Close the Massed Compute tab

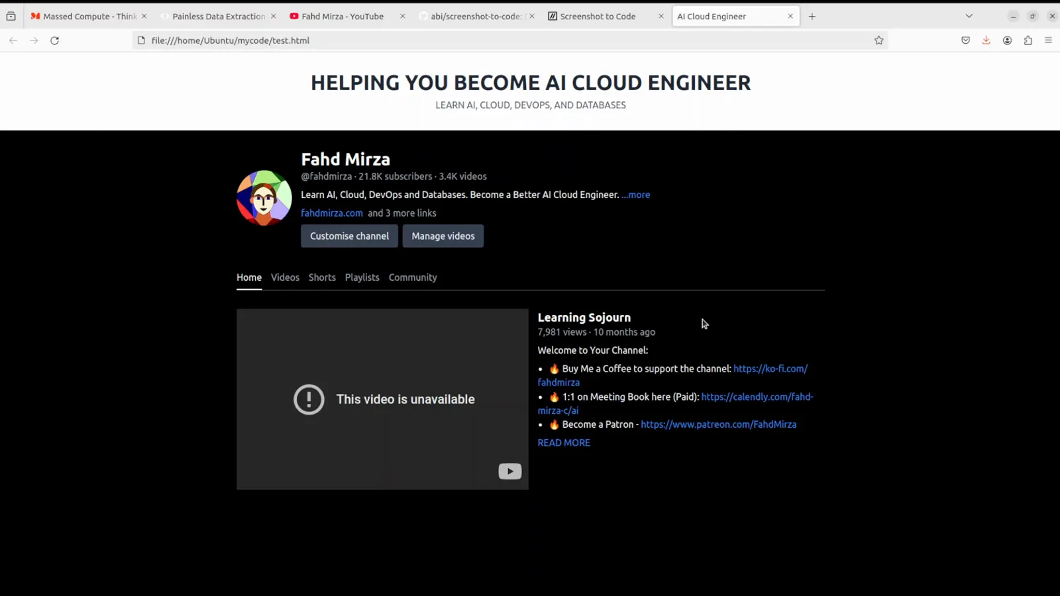click(144, 17)
